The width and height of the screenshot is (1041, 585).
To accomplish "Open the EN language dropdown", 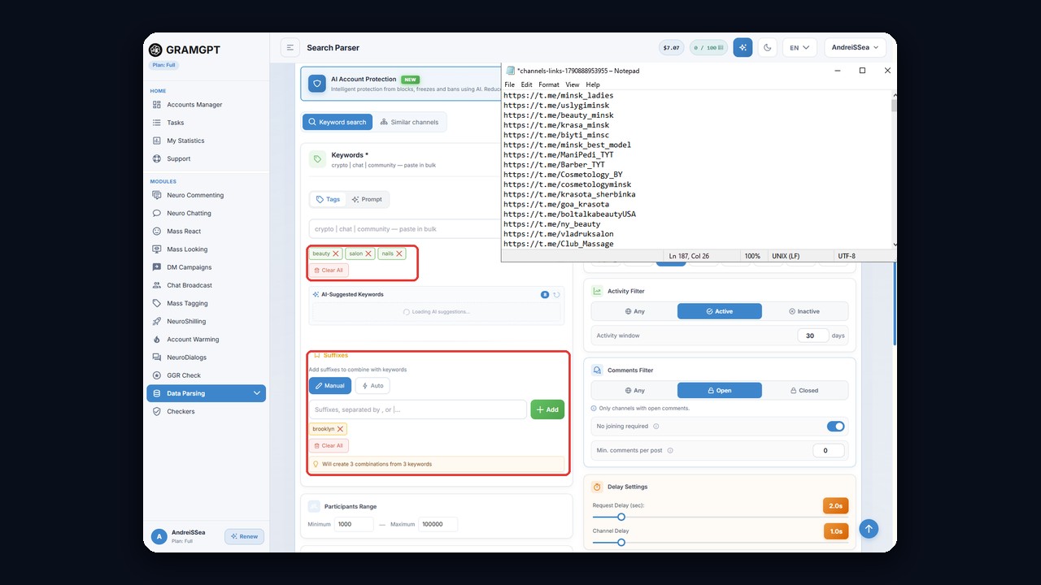I will 799,48.
